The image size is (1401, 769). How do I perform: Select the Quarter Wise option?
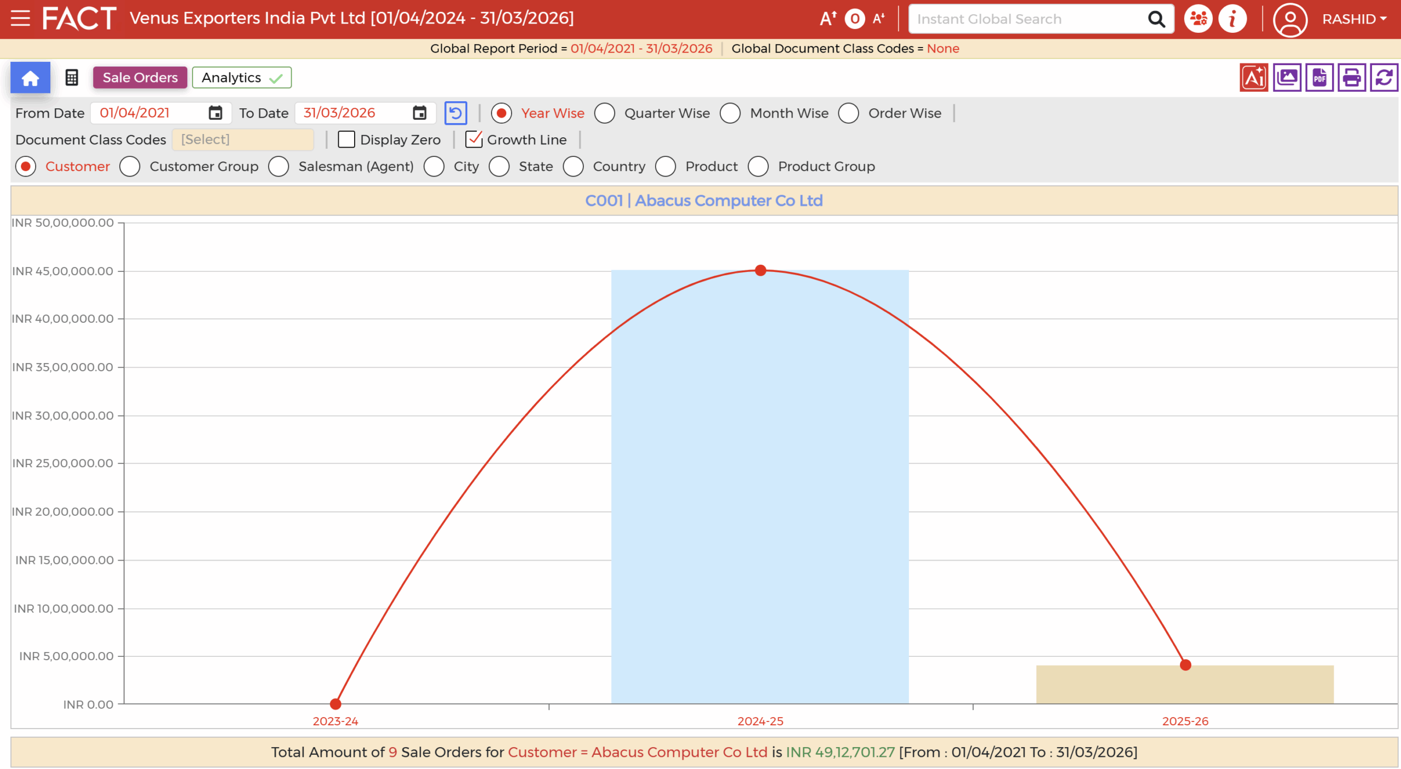(x=605, y=113)
